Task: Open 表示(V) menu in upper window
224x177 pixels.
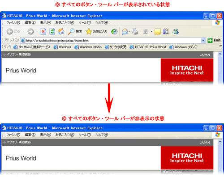Action: click(45, 23)
